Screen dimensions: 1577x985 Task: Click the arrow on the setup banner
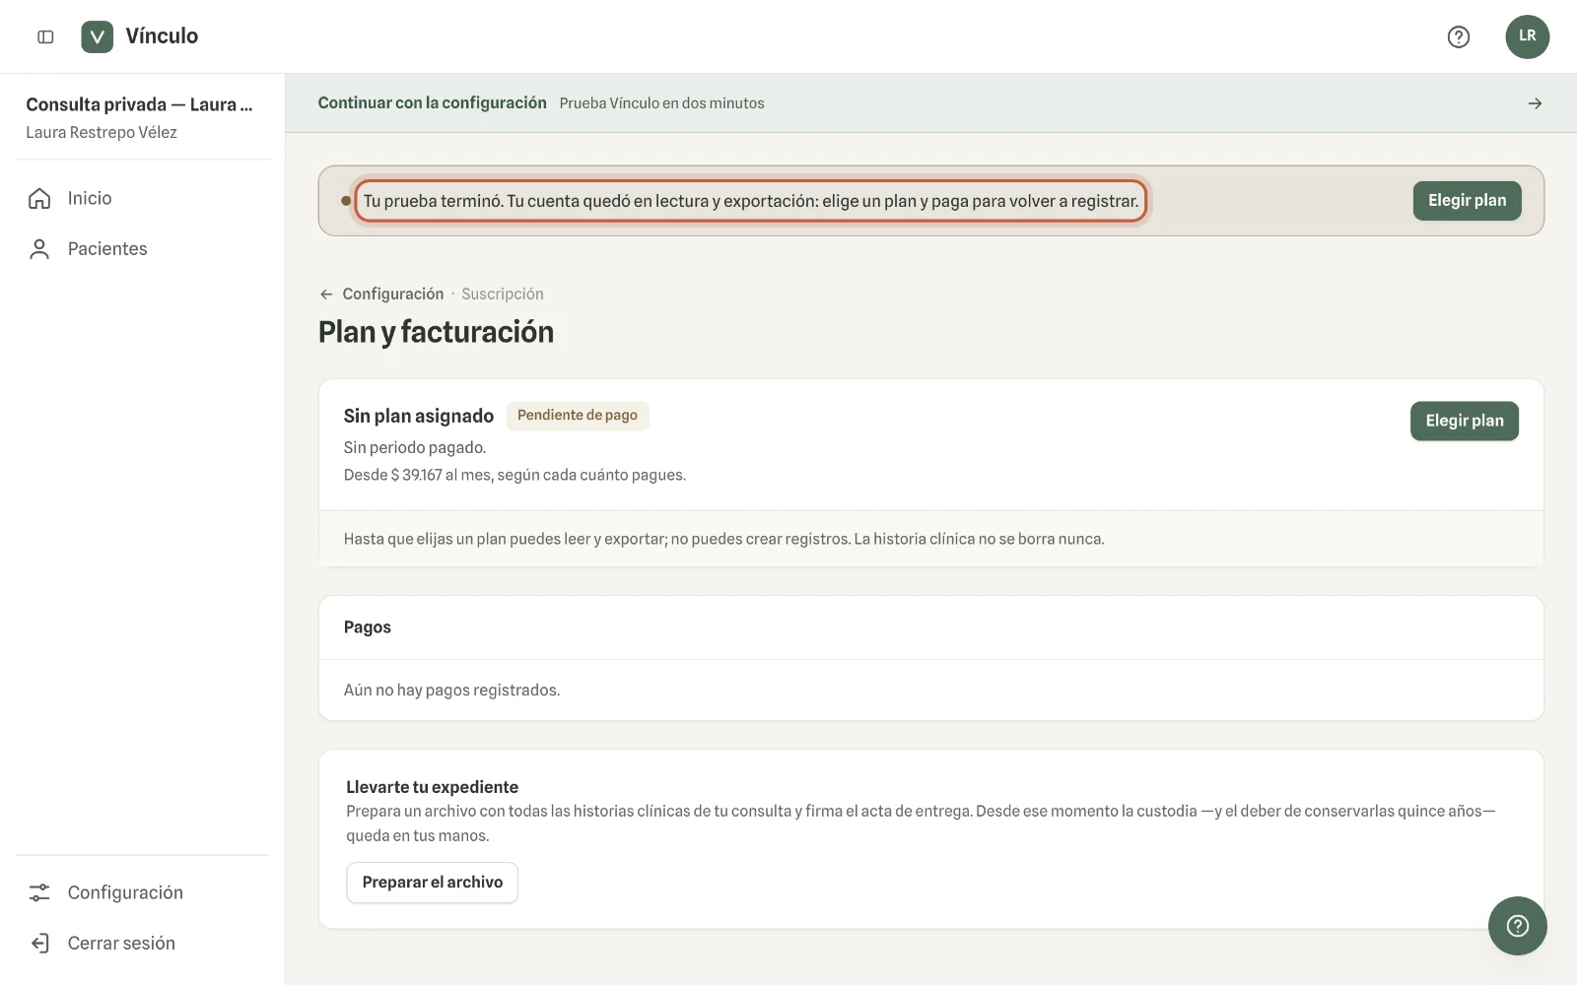1535,103
